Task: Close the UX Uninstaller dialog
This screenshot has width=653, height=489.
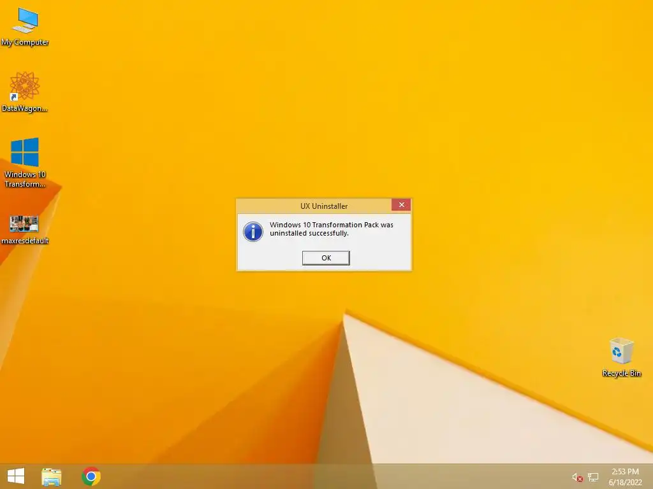Action: (401, 204)
